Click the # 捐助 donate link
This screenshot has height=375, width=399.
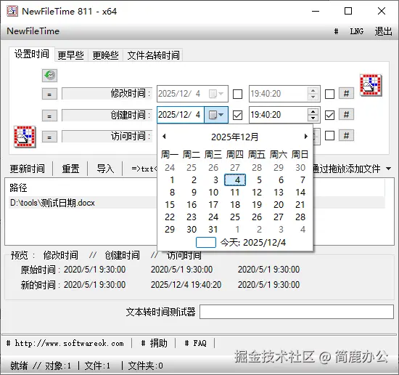[154, 343]
